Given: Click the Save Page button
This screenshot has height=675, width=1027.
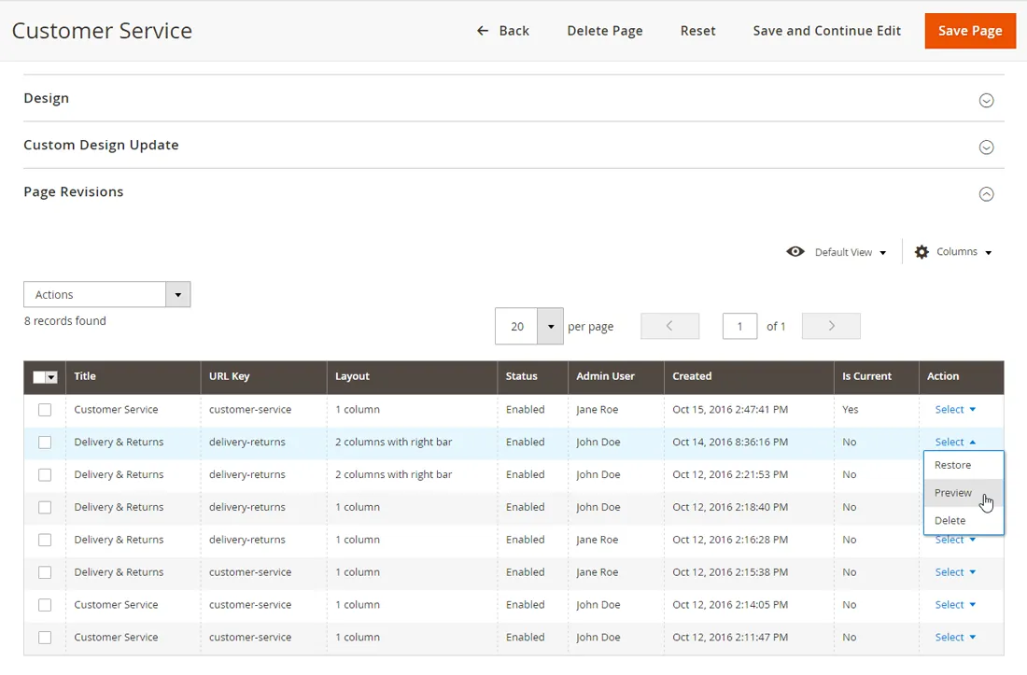Looking at the screenshot, I should pos(970,31).
